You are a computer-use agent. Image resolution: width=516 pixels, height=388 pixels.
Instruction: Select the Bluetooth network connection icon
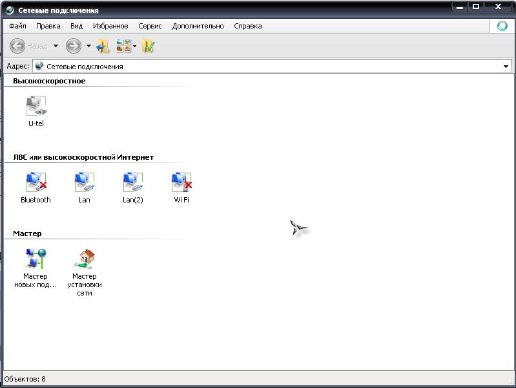click(x=36, y=182)
